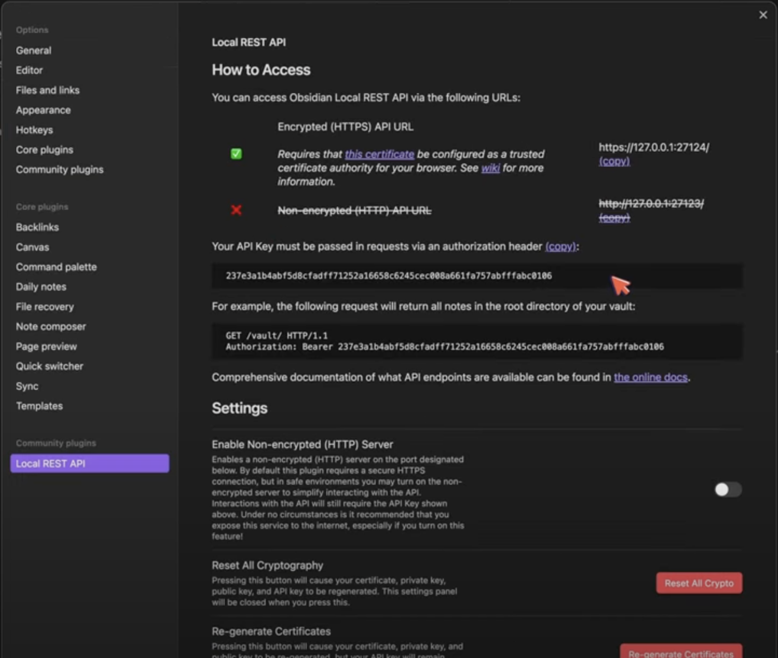The image size is (778, 658).
Task: Select Sync options
Action: tap(27, 386)
